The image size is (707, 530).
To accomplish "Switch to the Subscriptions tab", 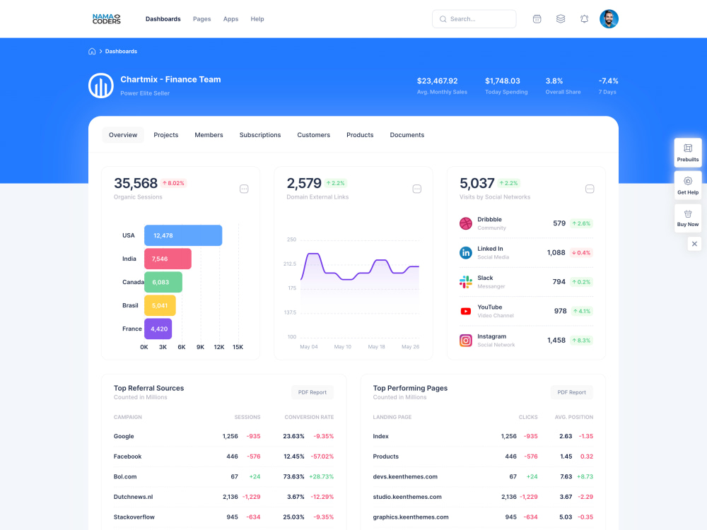I will pyautogui.click(x=260, y=135).
